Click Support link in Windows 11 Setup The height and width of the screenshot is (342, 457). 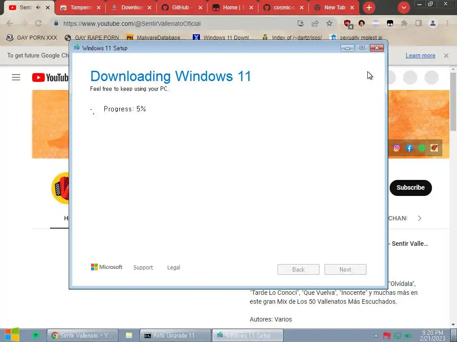click(143, 268)
